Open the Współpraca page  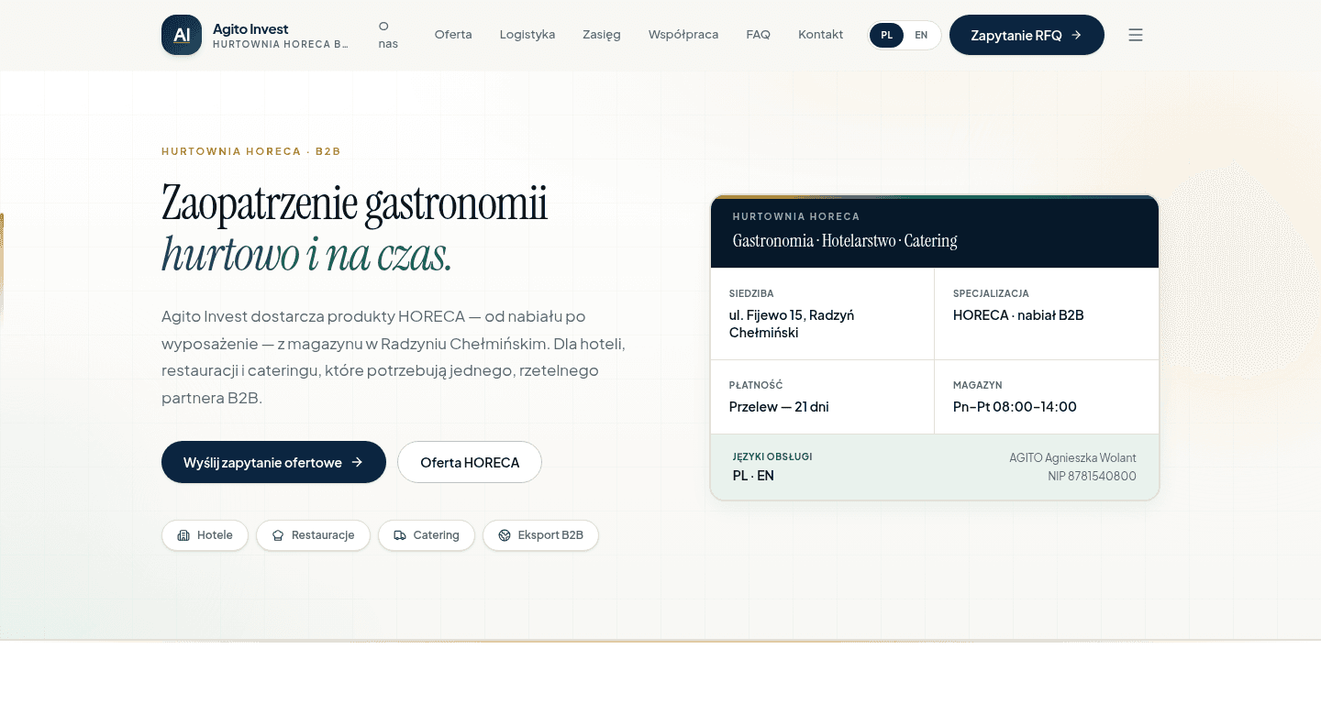pyautogui.click(x=683, y=35)
